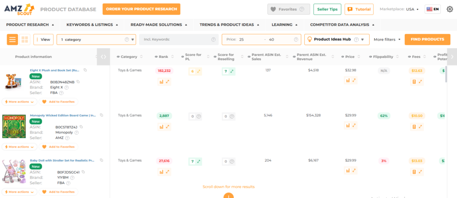Toggle Price column visibility eye

pos(342,57)
